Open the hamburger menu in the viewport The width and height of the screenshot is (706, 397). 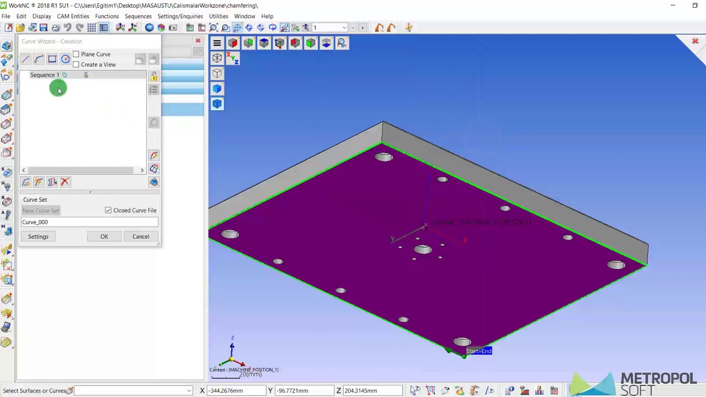tap(217, 43)
